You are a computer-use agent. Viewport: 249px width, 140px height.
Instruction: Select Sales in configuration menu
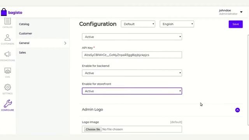coord(23,52)
